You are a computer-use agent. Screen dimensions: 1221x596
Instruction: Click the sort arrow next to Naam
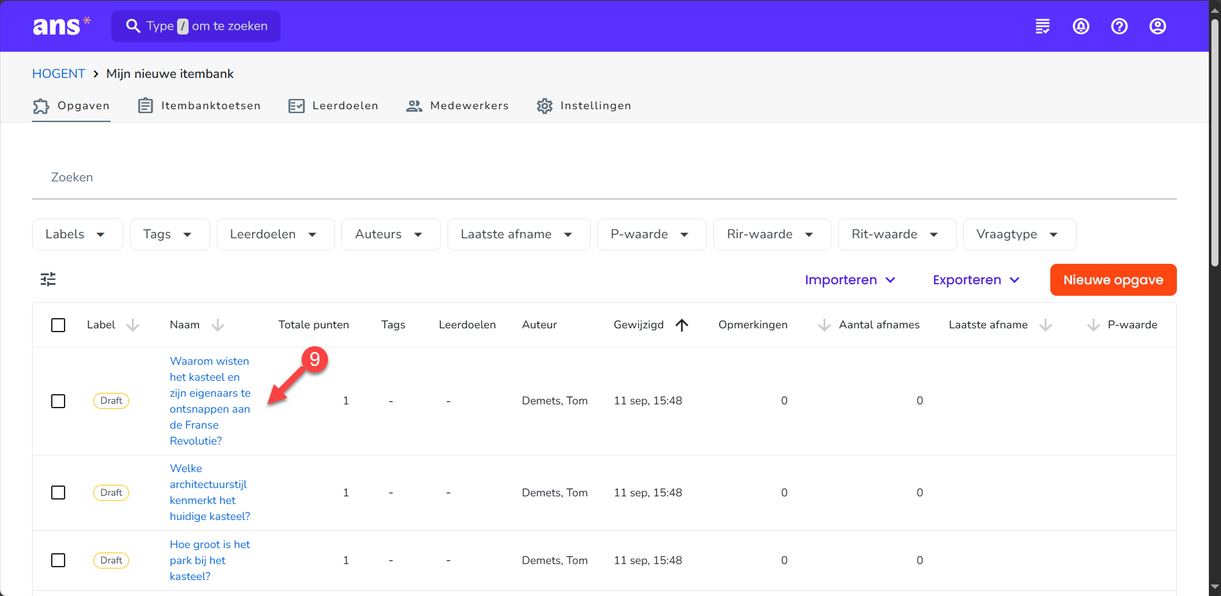(x=218, y=325)
